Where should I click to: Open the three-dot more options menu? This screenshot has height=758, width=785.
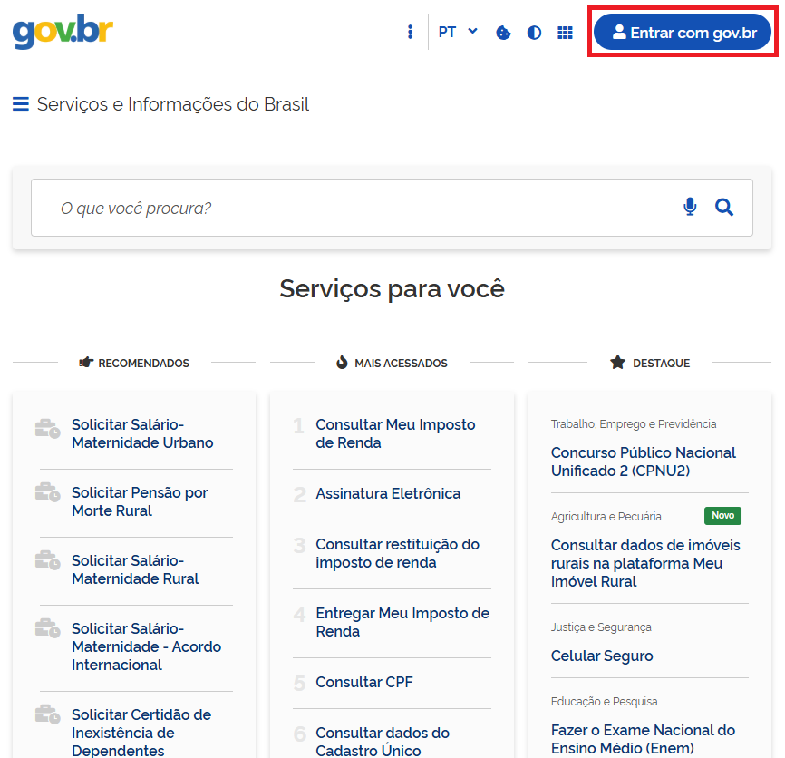tap(410, 33)
